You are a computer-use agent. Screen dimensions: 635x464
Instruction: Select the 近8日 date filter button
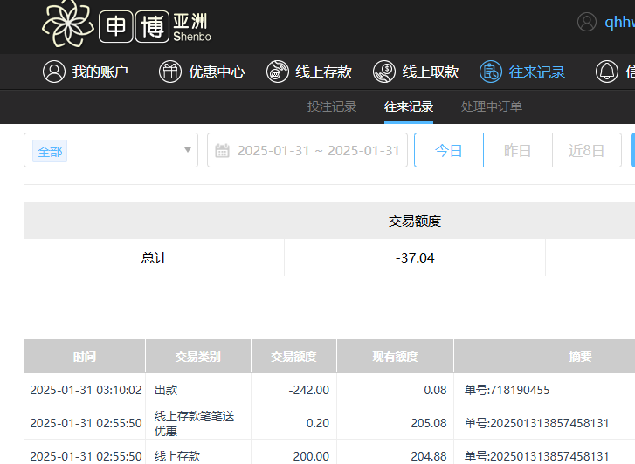point(586,150)
